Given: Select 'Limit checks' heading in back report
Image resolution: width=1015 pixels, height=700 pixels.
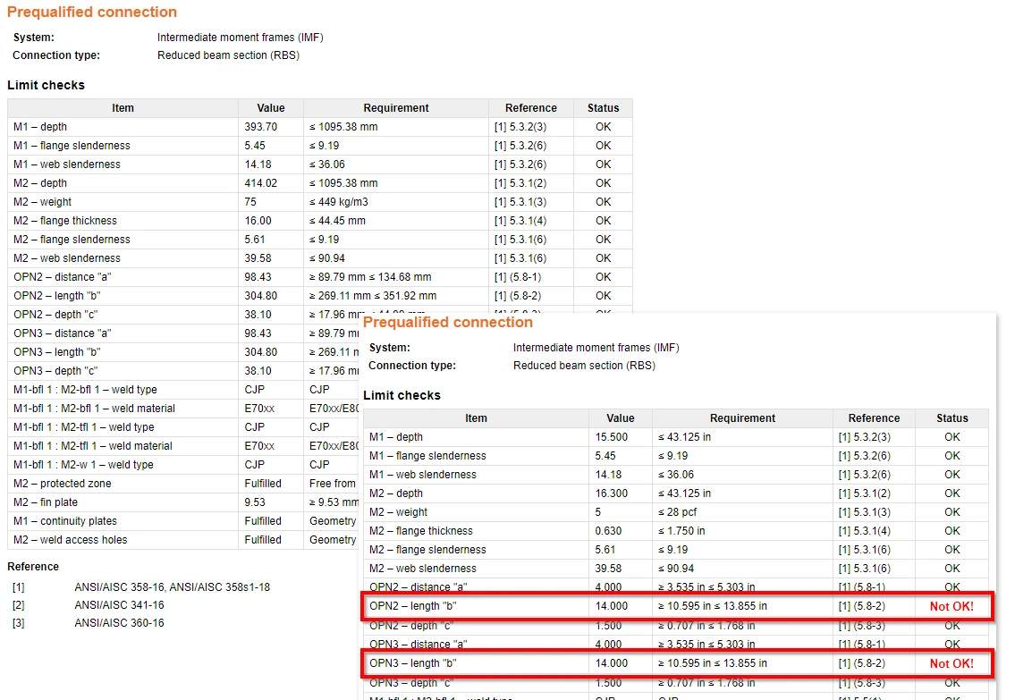Looking at the screenshot, I should pos(46,86).
